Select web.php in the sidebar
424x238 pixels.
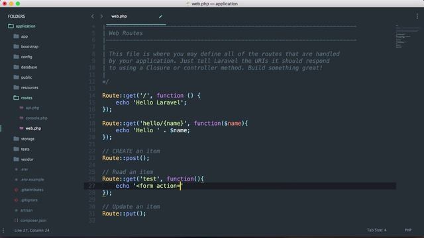click(x=33, y=128)
